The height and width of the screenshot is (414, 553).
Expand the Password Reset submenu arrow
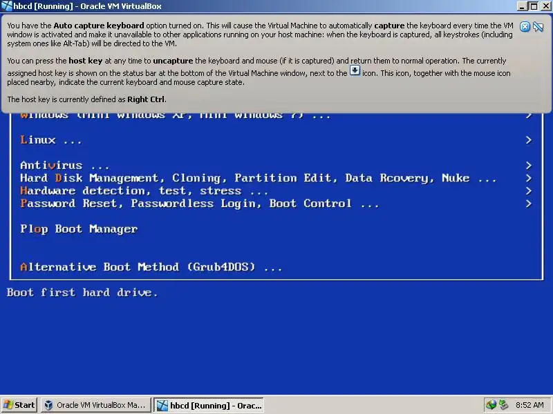point(528,204)
